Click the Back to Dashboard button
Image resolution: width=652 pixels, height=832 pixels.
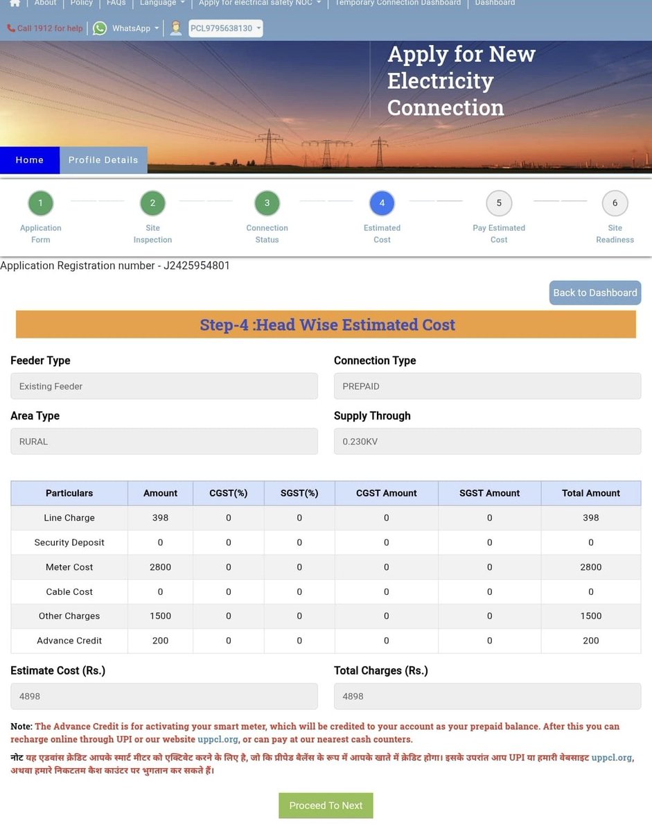pos(595,293)
